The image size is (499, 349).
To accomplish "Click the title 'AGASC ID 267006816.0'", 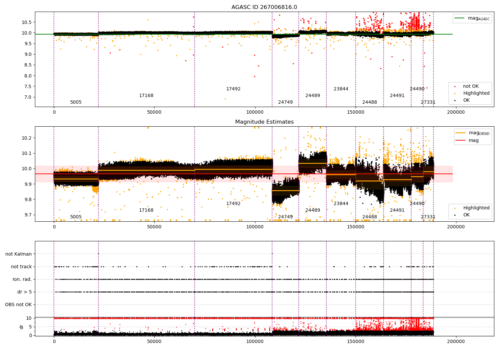I will [x=264, y=7].
